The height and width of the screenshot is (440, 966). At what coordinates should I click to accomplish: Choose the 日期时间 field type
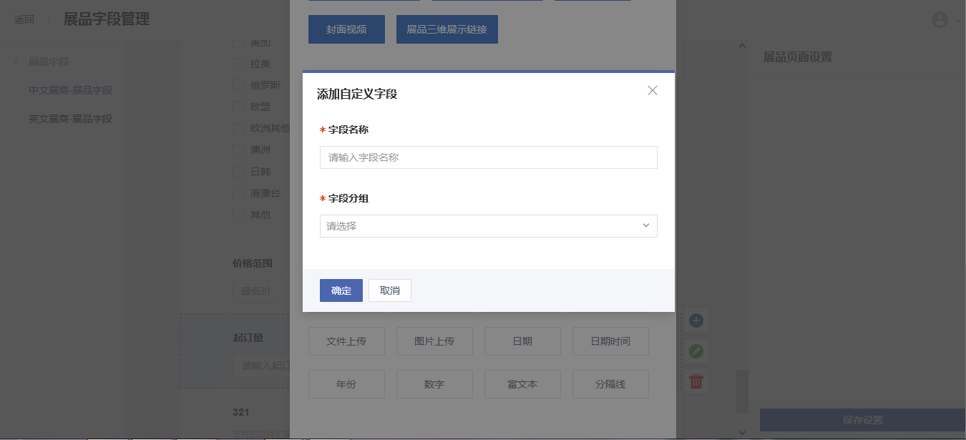610,341
